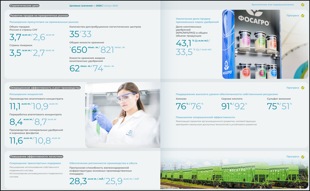Click the 'Общие емкости хранения' label
The width and height of the screenshot is (310, 191).
(87, 43)
